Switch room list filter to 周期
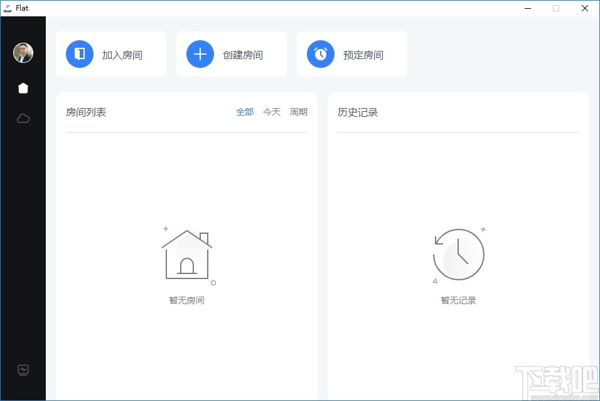 point(298,111)
